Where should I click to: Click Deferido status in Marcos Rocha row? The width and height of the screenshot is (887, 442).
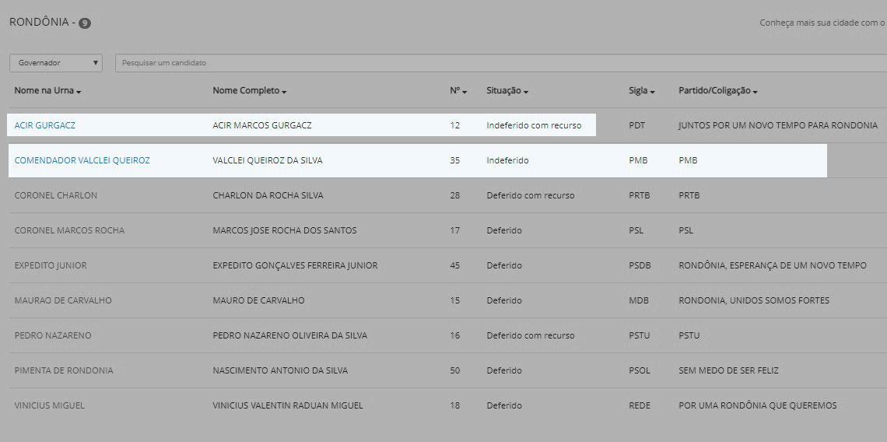[x=504, y=230]
